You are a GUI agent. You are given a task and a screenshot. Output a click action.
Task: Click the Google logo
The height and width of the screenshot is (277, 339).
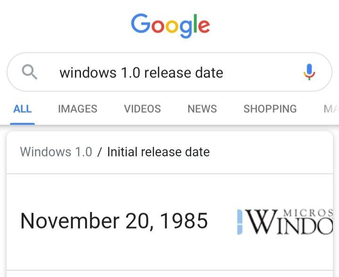tap(170, 24)
